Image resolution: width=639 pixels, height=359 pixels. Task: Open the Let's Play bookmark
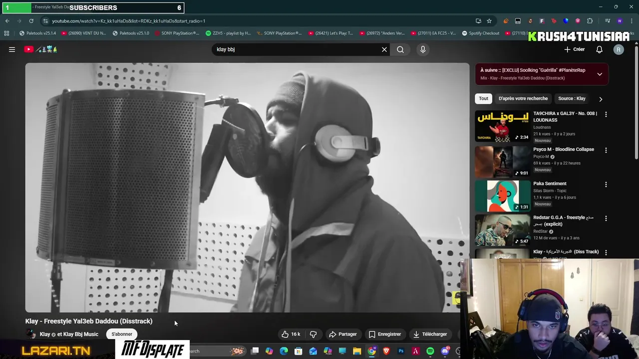(330, 33)
